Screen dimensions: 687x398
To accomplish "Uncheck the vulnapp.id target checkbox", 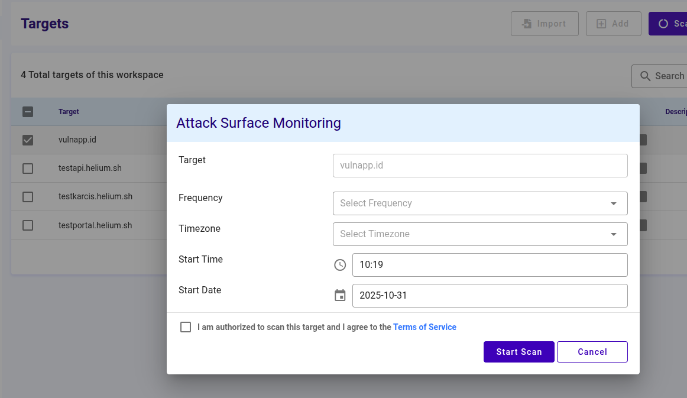I will [x=28, y=140].
